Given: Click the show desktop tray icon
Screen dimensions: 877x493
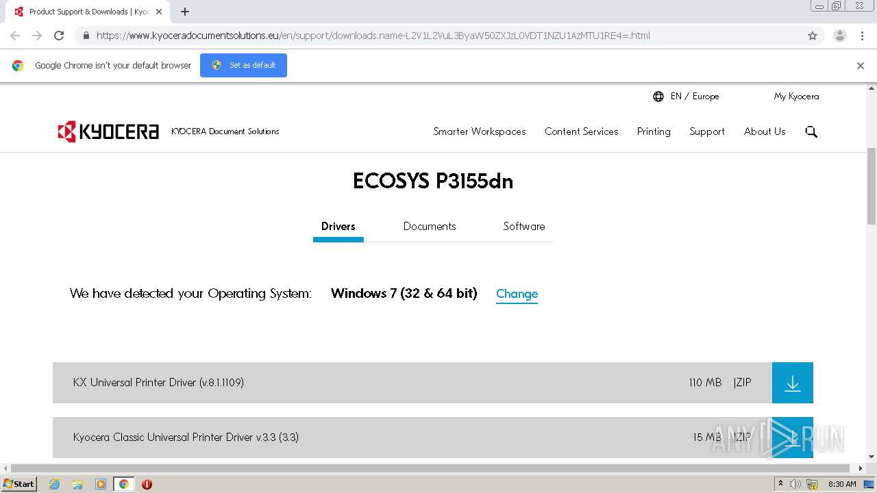Looking at the screenshot, I should click(x=869, y=484).
